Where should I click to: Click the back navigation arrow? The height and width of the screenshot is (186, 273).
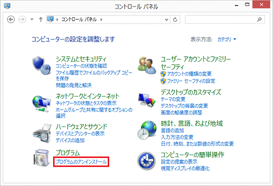[11, 19]
